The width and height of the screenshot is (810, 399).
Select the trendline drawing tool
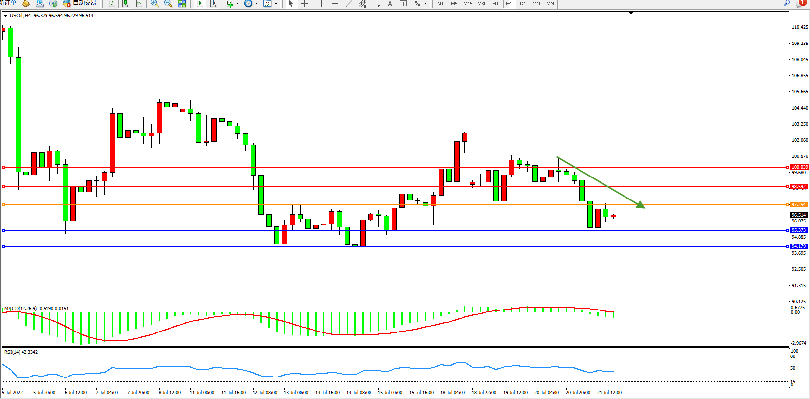(x=348, y=4)
